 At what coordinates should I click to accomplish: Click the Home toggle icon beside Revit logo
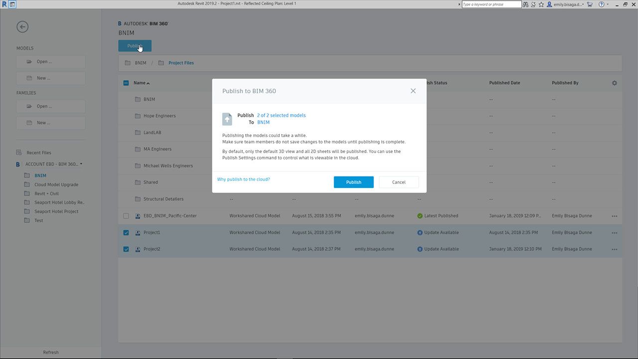(x=12, y=4)
